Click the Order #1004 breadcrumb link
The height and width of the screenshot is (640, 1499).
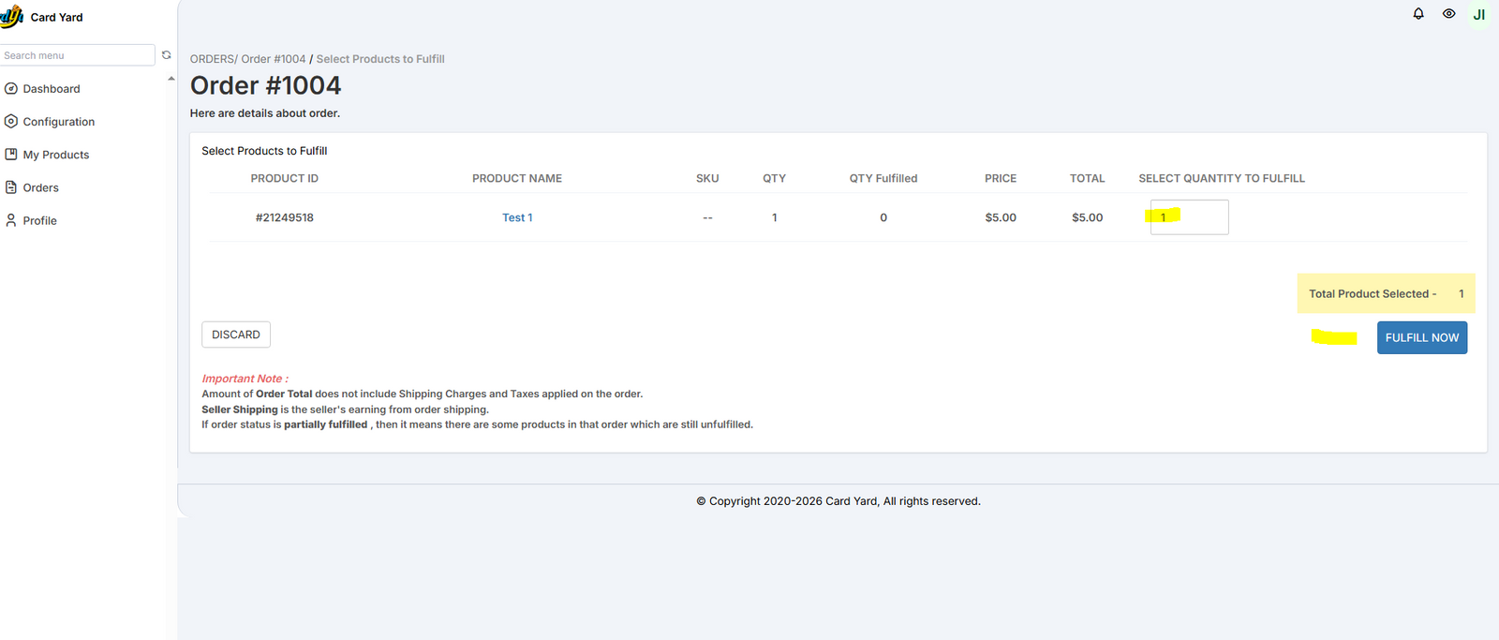point(274,59)
